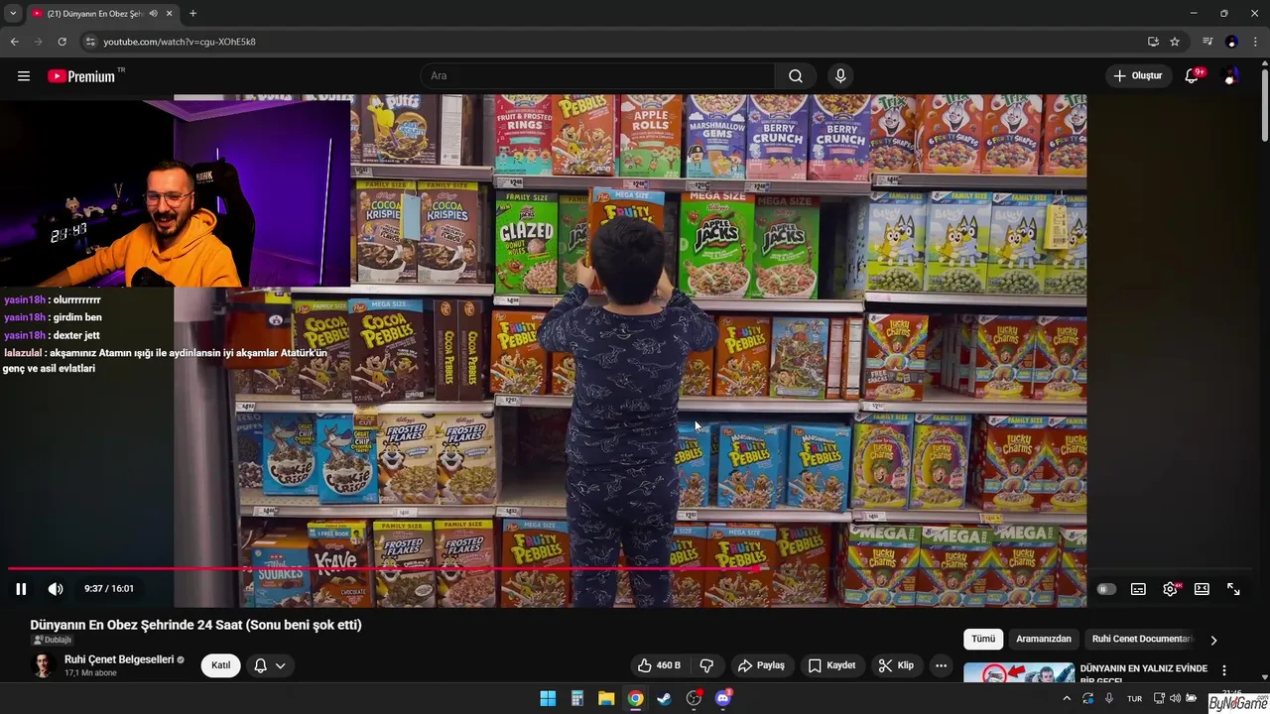Open player settings gear
The width and height of the screenshot is (1270, 714).
tap(1170, 589)
